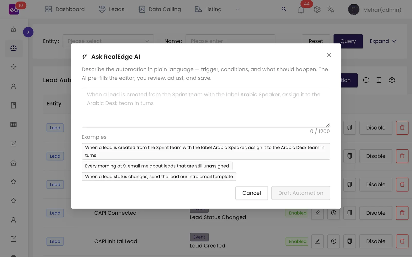412x257 pixels.
Task: Open the Mehar(admin) profile avatar
Action: [x=354, y=10]
